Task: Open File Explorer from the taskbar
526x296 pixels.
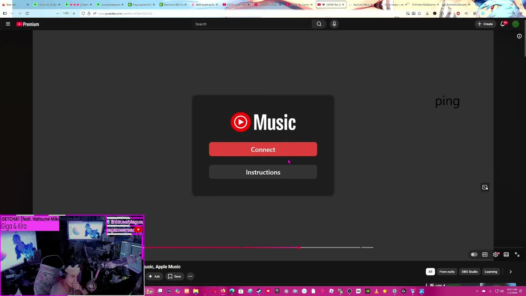Action: 196,291
